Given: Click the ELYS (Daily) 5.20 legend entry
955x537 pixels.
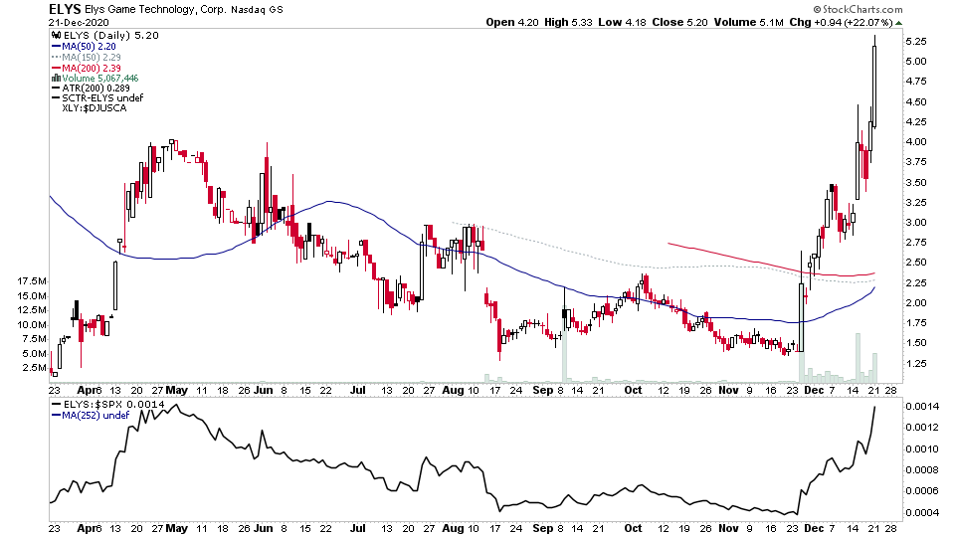Looking at the screenshot, I should click(x=111, y=36).
